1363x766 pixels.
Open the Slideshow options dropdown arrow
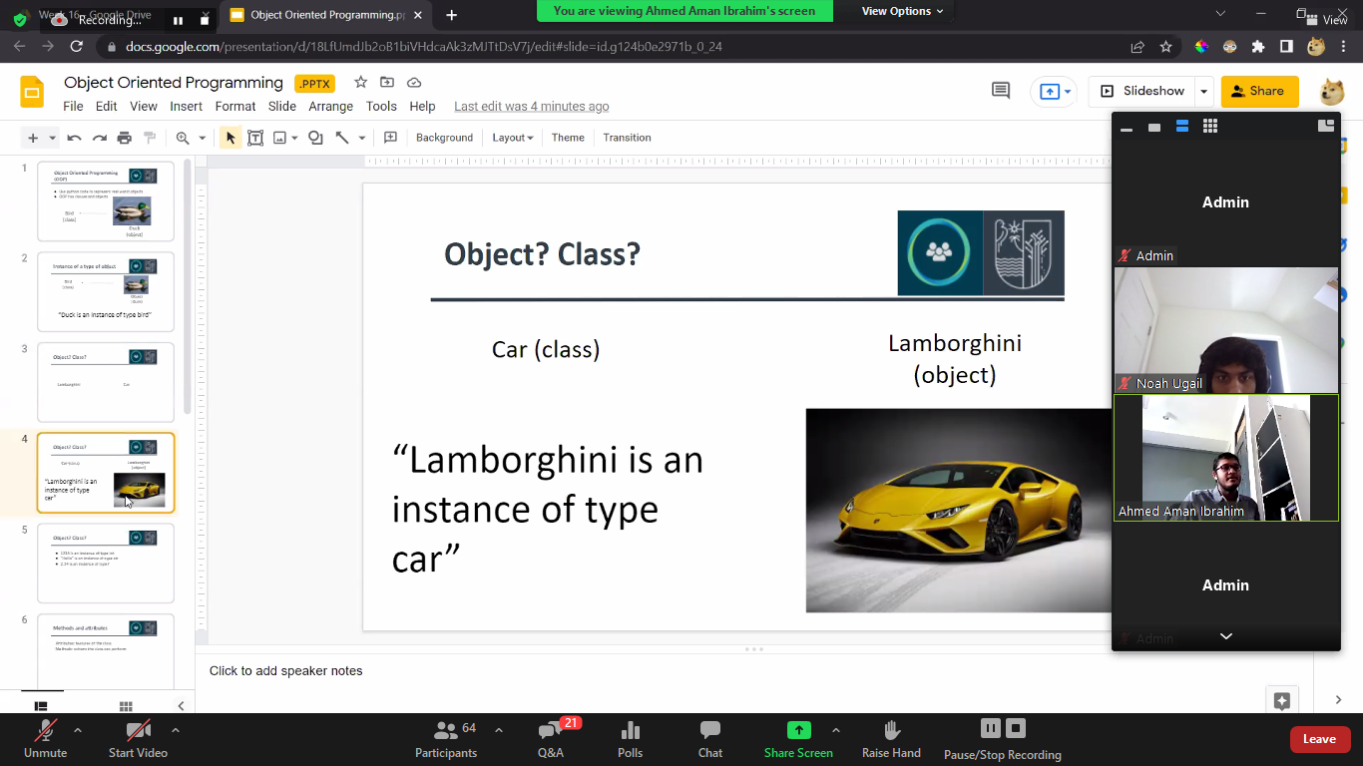click(1204, 91)
